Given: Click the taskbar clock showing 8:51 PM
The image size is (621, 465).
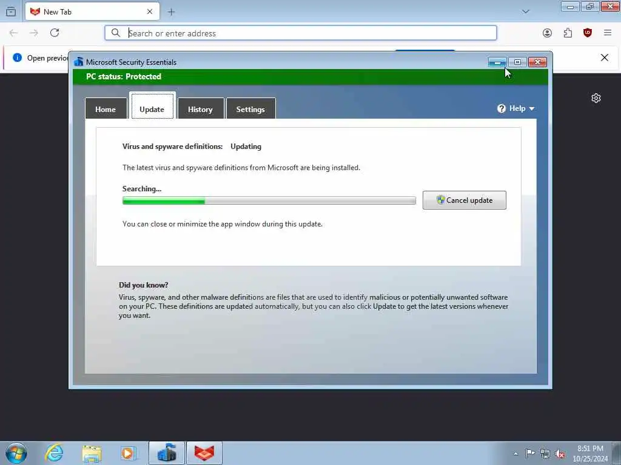Looking at the screenshot, I should point(590,453).
